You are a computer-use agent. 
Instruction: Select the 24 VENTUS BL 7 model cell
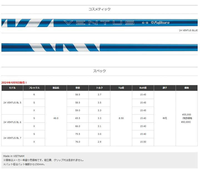click(12, 138)
